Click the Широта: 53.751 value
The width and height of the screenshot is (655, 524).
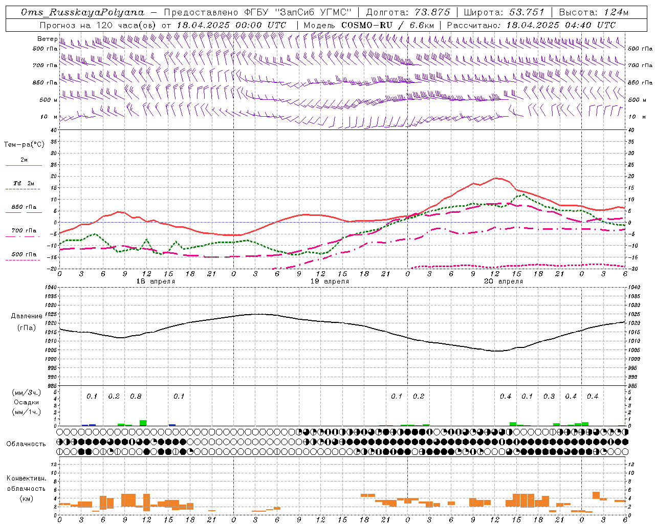(505, 12)
